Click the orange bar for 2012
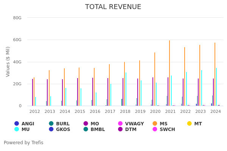 (x=34, y=92)
